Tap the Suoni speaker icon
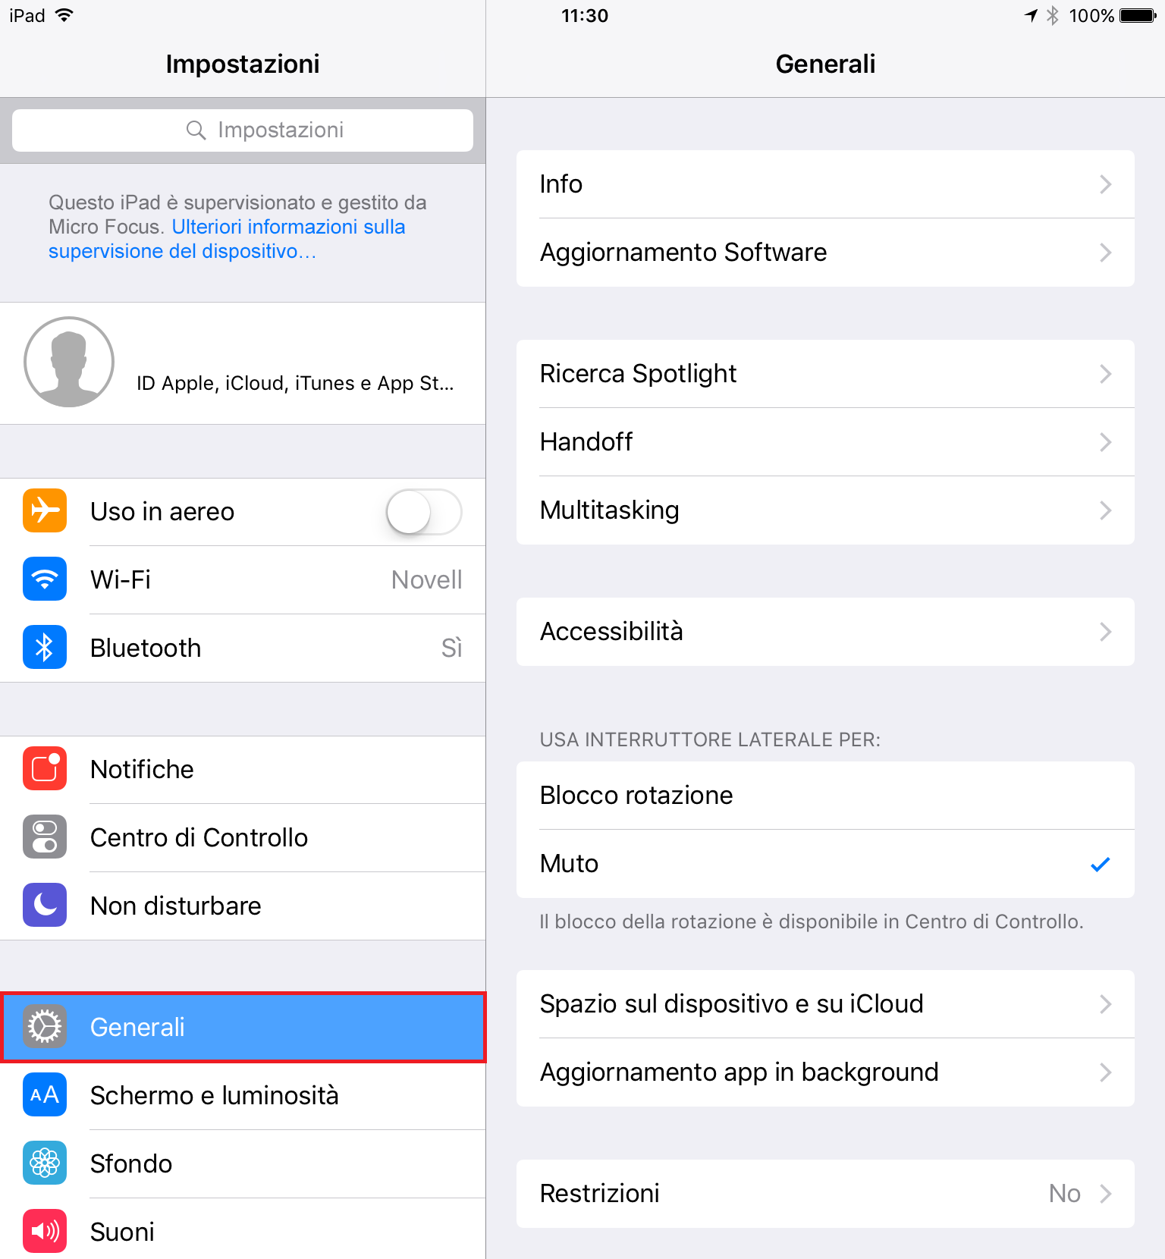This screenshot has width=1165, height=1259. point(45,1232)
